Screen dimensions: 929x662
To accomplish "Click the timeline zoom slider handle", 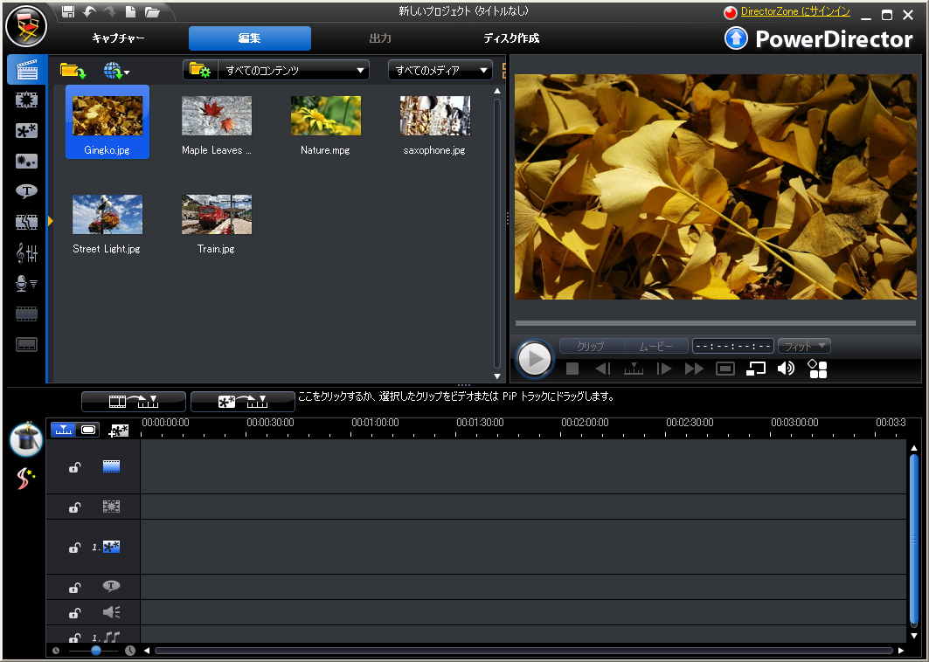I will (95, 650).
